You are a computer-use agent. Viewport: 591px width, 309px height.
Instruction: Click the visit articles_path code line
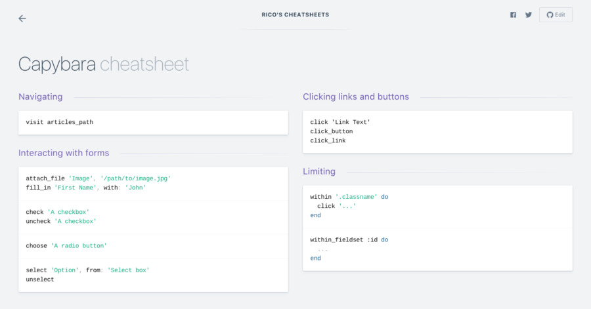tap(60, 122)
